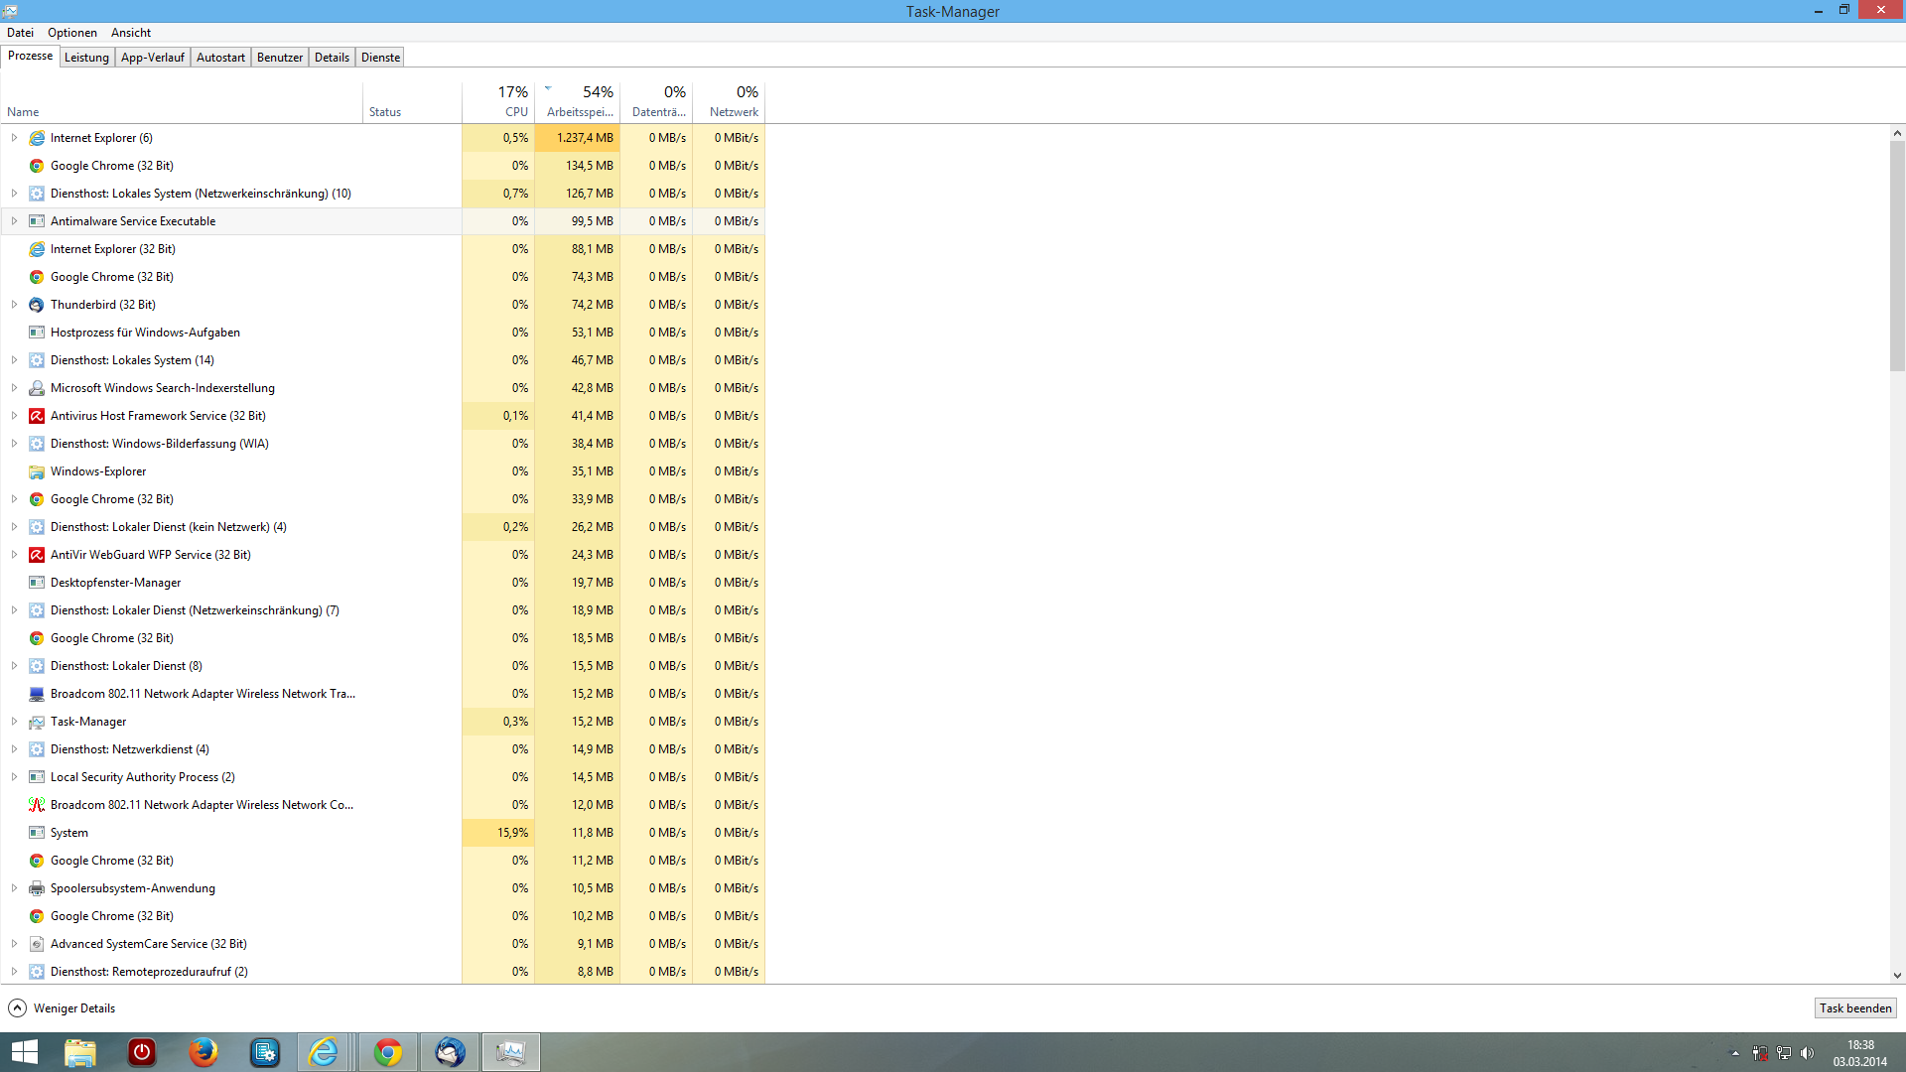1906x1072 pixels.
Task: Open the Optionen menu
Action: [x=72, y=33]
